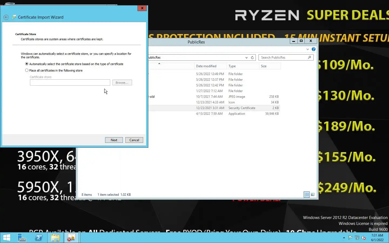This screenshot has width=389, height=243.
Task: Select the folder dated 1/27/2022 7:12 AM
Action: (x=214, y=91)
